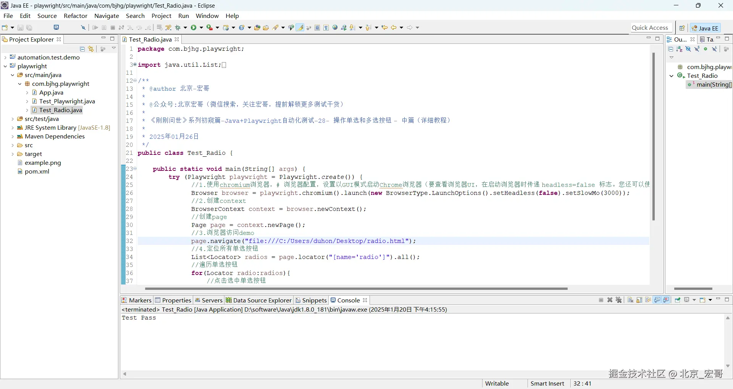Click the Open Web Browser globe icon

coord(335,27)
